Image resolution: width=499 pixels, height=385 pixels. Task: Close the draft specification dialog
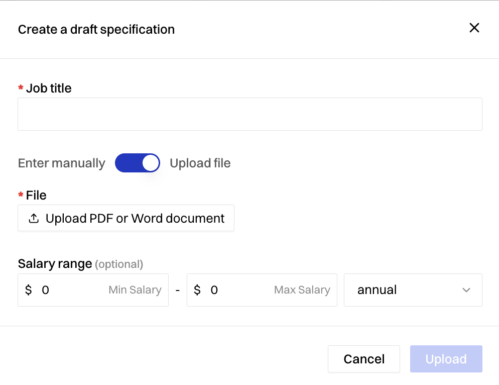pos(474,28)
